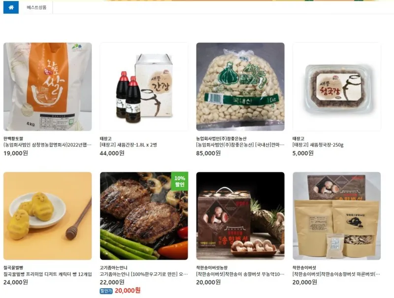Click the 새뜸청국장-250g product title
Image resolution: width=394 pixels, height=298 pixels.
[x=318, y=145]
